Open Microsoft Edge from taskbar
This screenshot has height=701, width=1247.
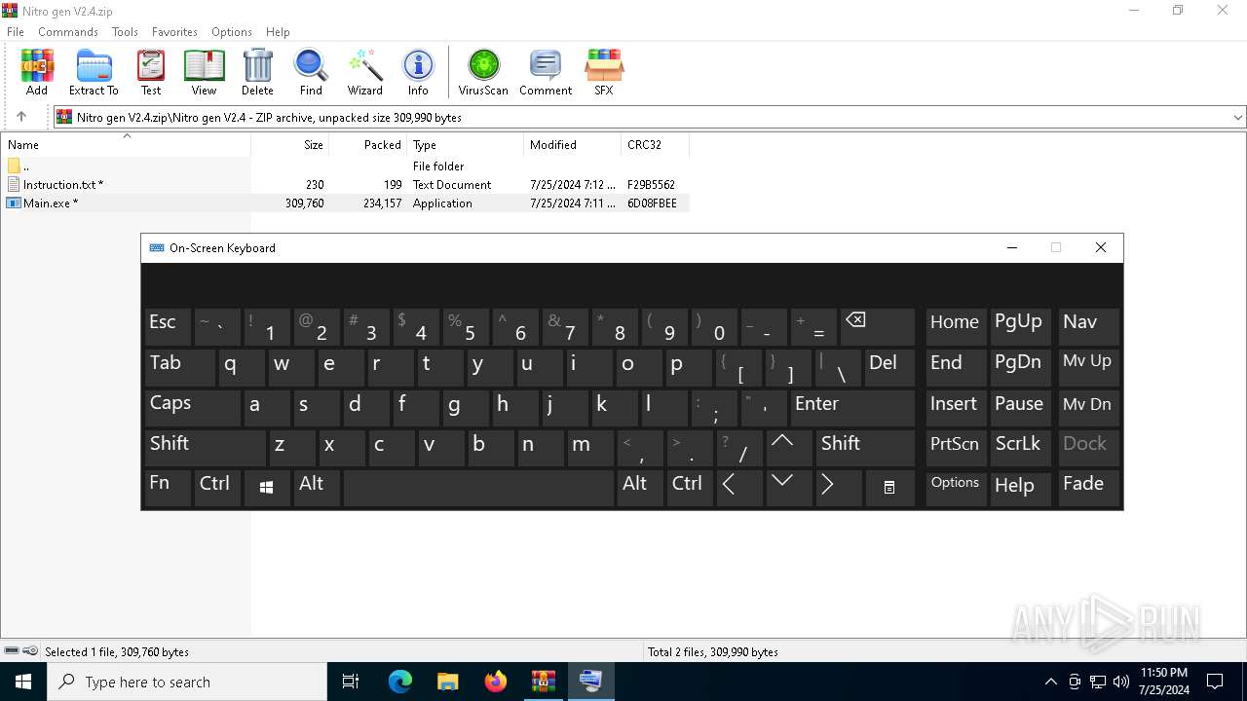[400, 682]
